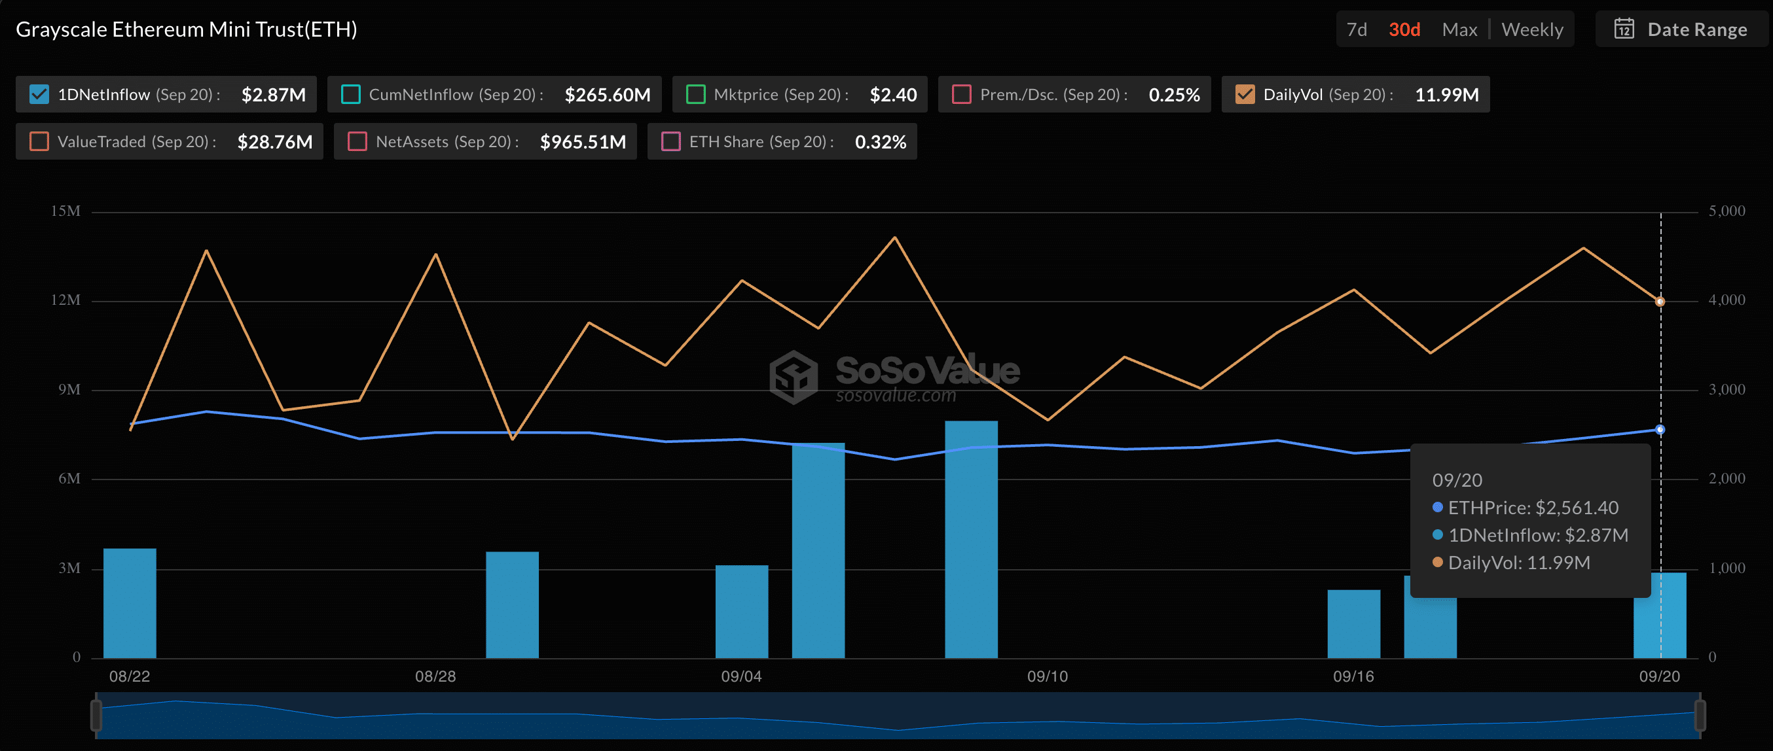This screenshot has height=751, width=1773.
Task: Click the ETHPrice point at 09/20
Action: 1660,430
